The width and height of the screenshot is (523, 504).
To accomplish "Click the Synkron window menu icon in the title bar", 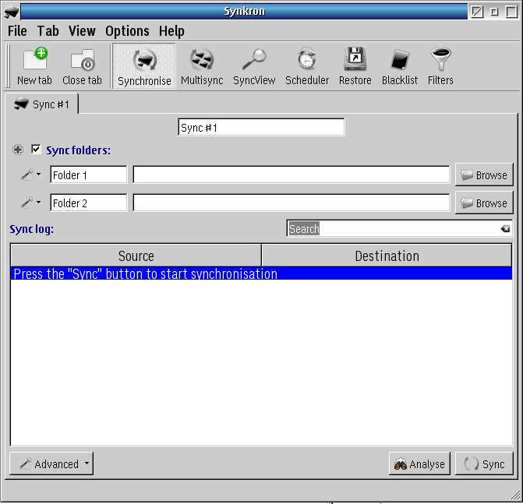I will click(11, 12).
